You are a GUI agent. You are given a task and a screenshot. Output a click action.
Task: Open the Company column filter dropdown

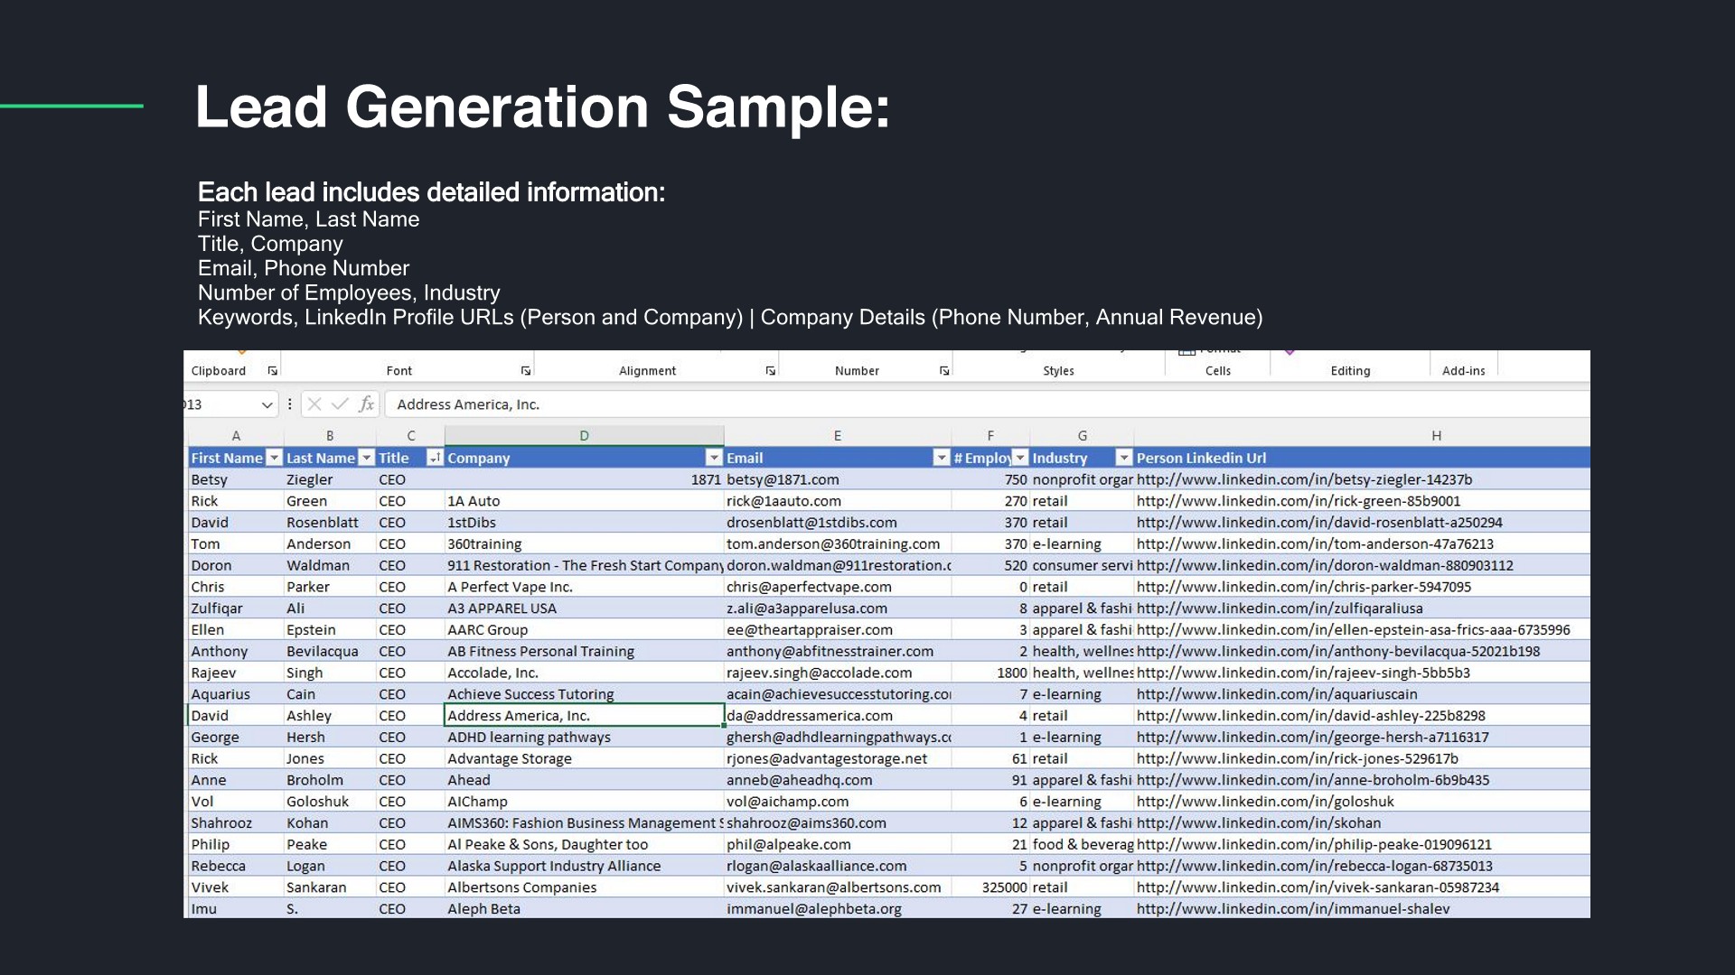coord(714,458)
